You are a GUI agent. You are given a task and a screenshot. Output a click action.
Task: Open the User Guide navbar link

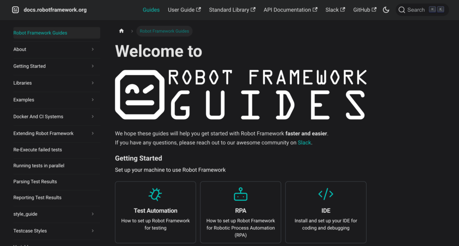tap(184, 10)
